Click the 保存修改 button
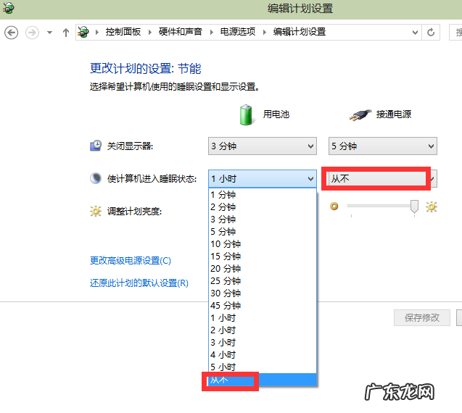 pos(422,317)
